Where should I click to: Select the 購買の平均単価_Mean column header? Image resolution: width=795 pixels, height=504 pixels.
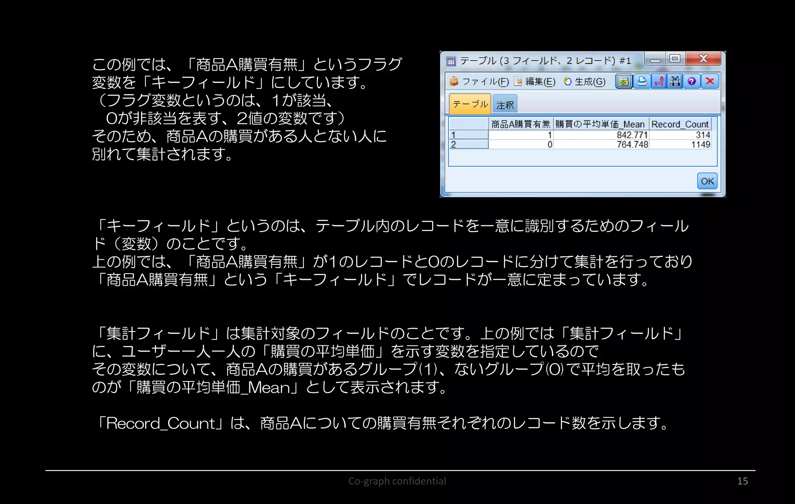pos(601,124)
